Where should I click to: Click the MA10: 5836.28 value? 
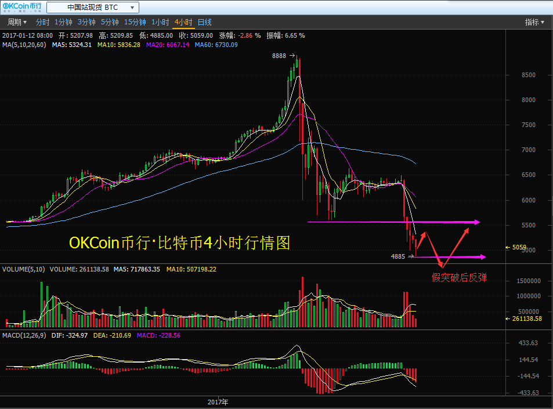point(118,45)
